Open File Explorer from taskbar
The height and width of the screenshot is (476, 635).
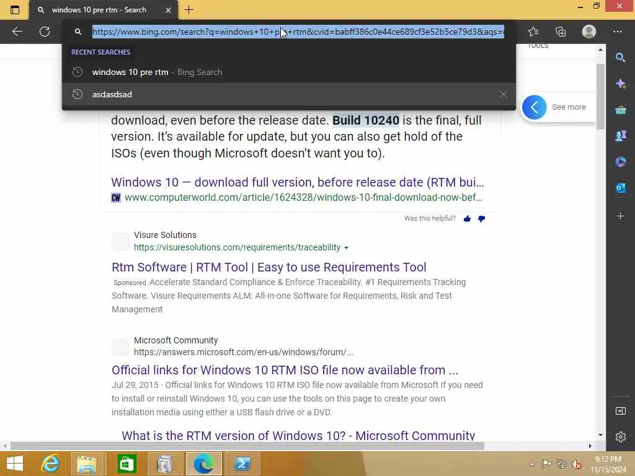point(87,464)
